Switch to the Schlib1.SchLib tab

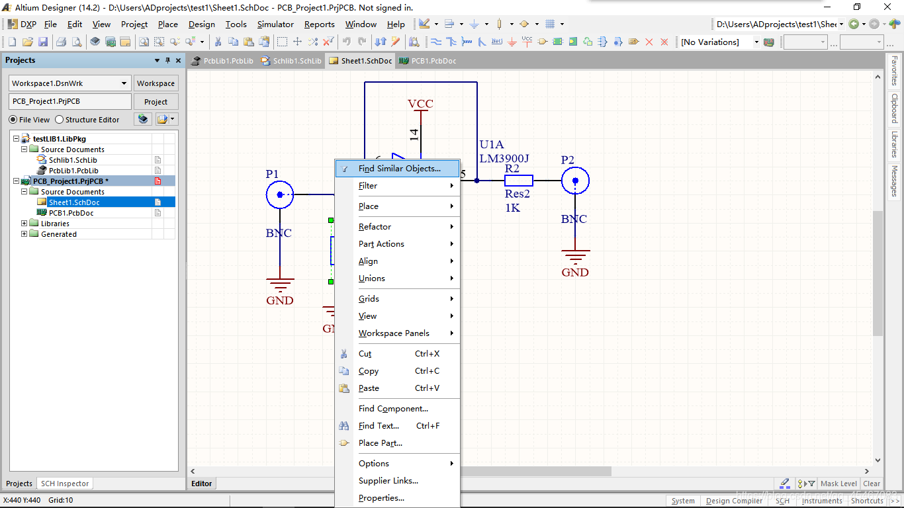(291, 61)
